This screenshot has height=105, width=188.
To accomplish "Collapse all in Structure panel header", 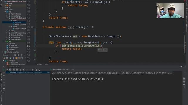I will point(18,55).
